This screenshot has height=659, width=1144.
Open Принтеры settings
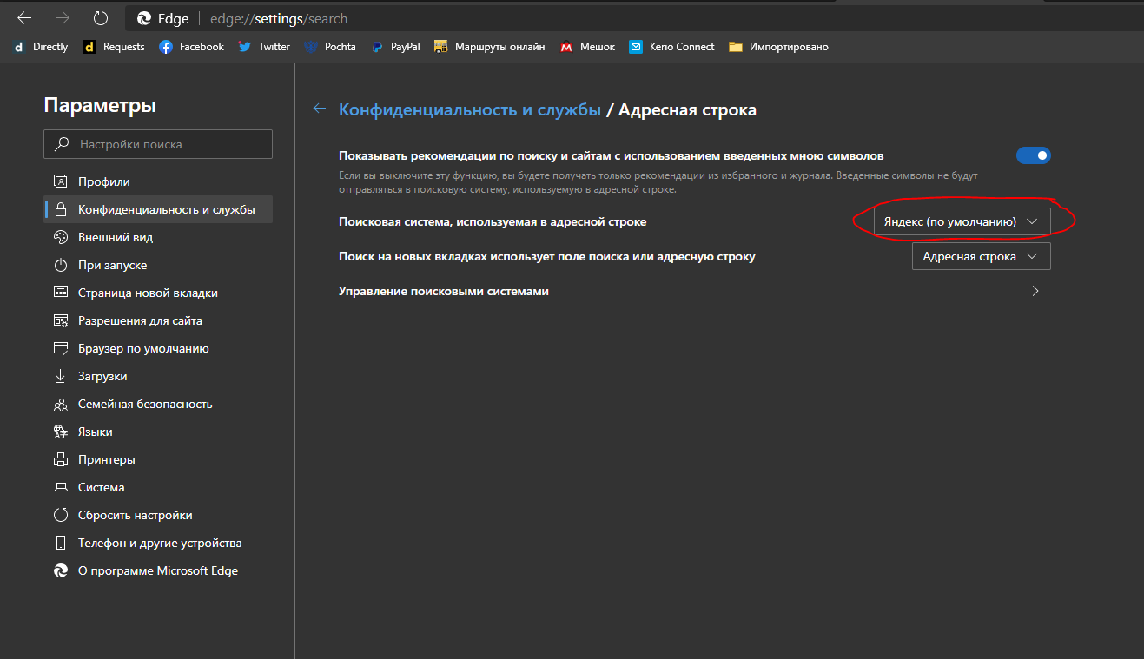157,459
